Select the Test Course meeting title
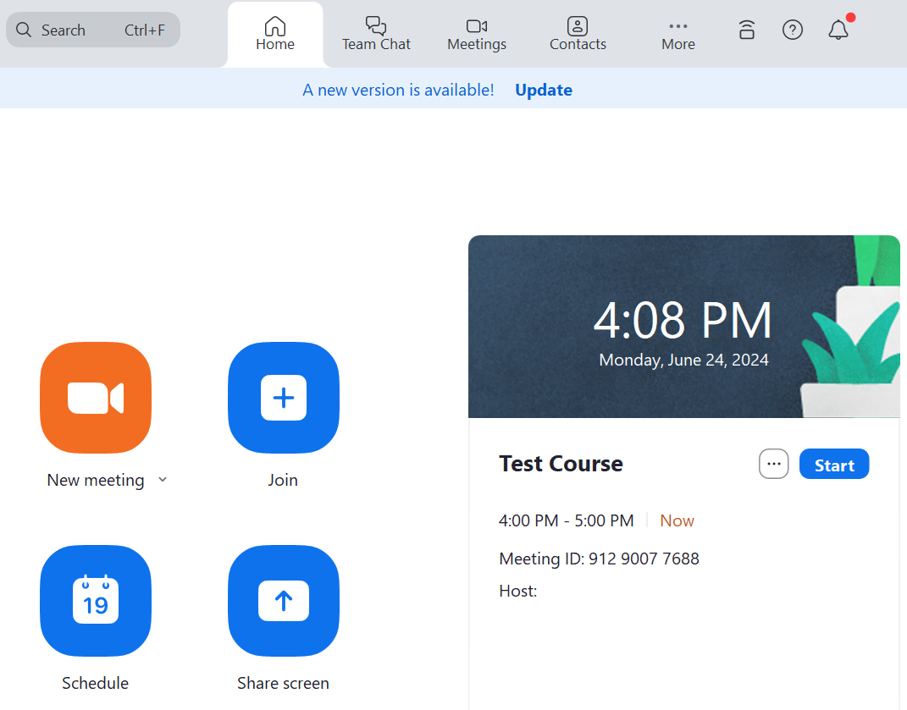The width and height of the screenshot is (907, 710). 561,464
